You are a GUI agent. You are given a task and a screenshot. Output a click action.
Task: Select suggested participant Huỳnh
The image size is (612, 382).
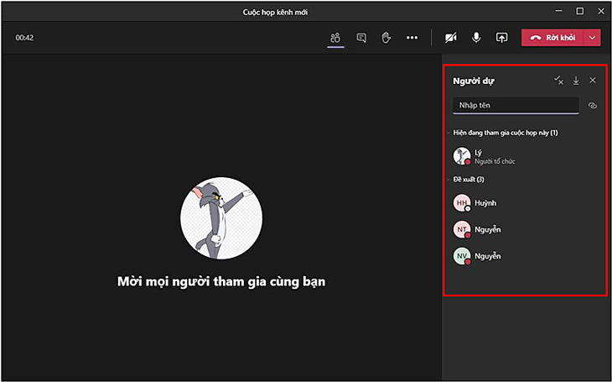tap(525, 203)
